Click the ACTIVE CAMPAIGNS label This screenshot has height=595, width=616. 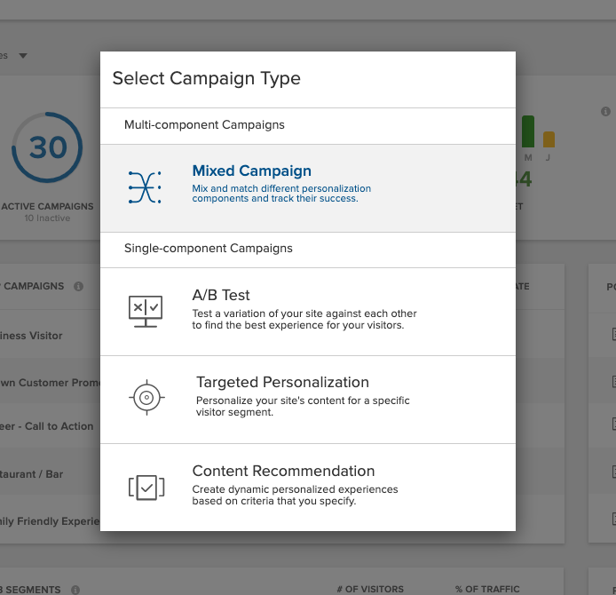click(47, 206)
